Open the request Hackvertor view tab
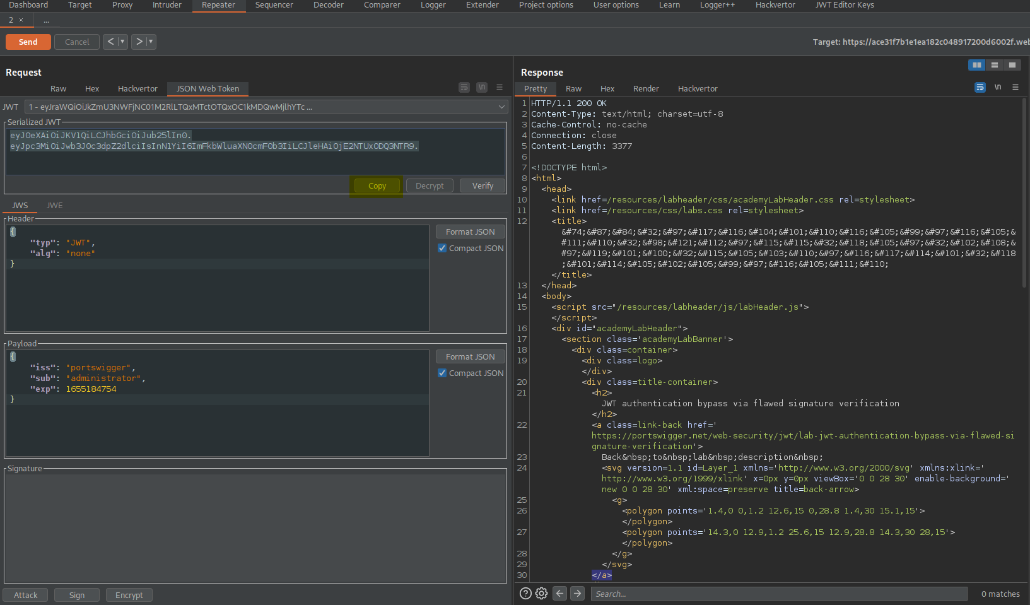The image size is (1030, 605). click(138, 89)
